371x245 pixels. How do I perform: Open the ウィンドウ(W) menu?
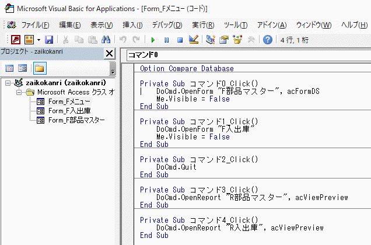[x=314, y=25]
